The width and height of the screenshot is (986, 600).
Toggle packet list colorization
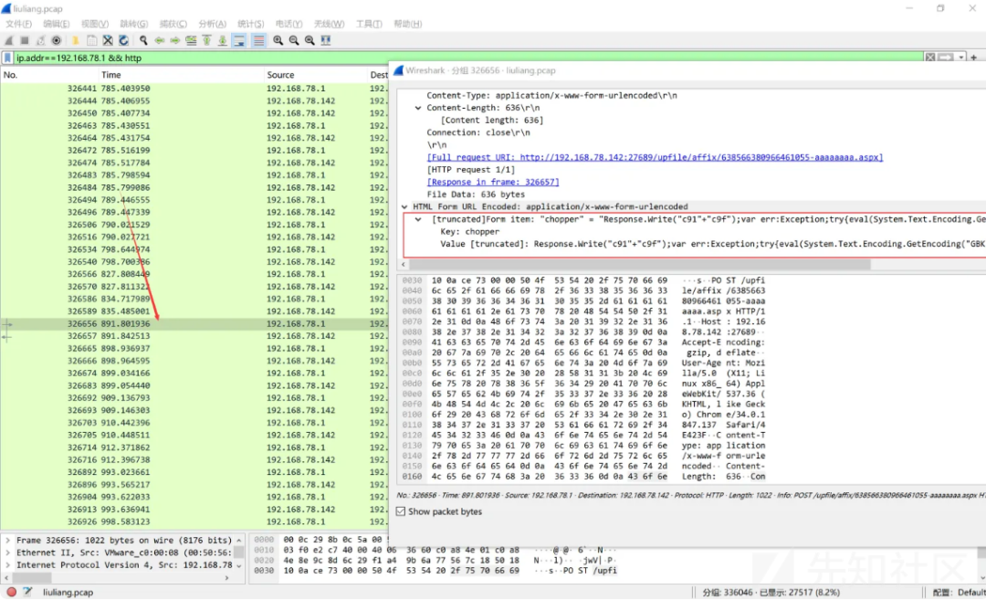coord(258,40)
